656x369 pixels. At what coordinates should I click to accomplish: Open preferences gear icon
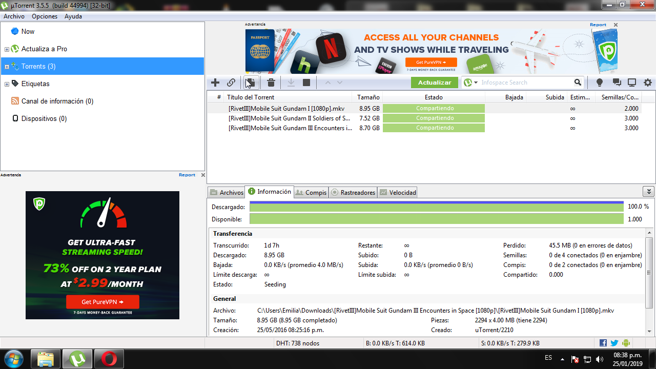point(648,83)
